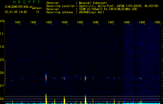
Task: Click the meteor echo at the 1444 mark
Action: tap(64, 78)
